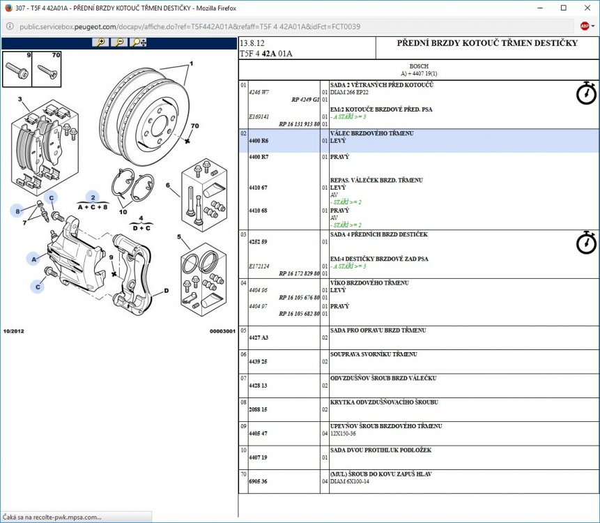Click reference RP 16 105 676 80

coord(299,298)
